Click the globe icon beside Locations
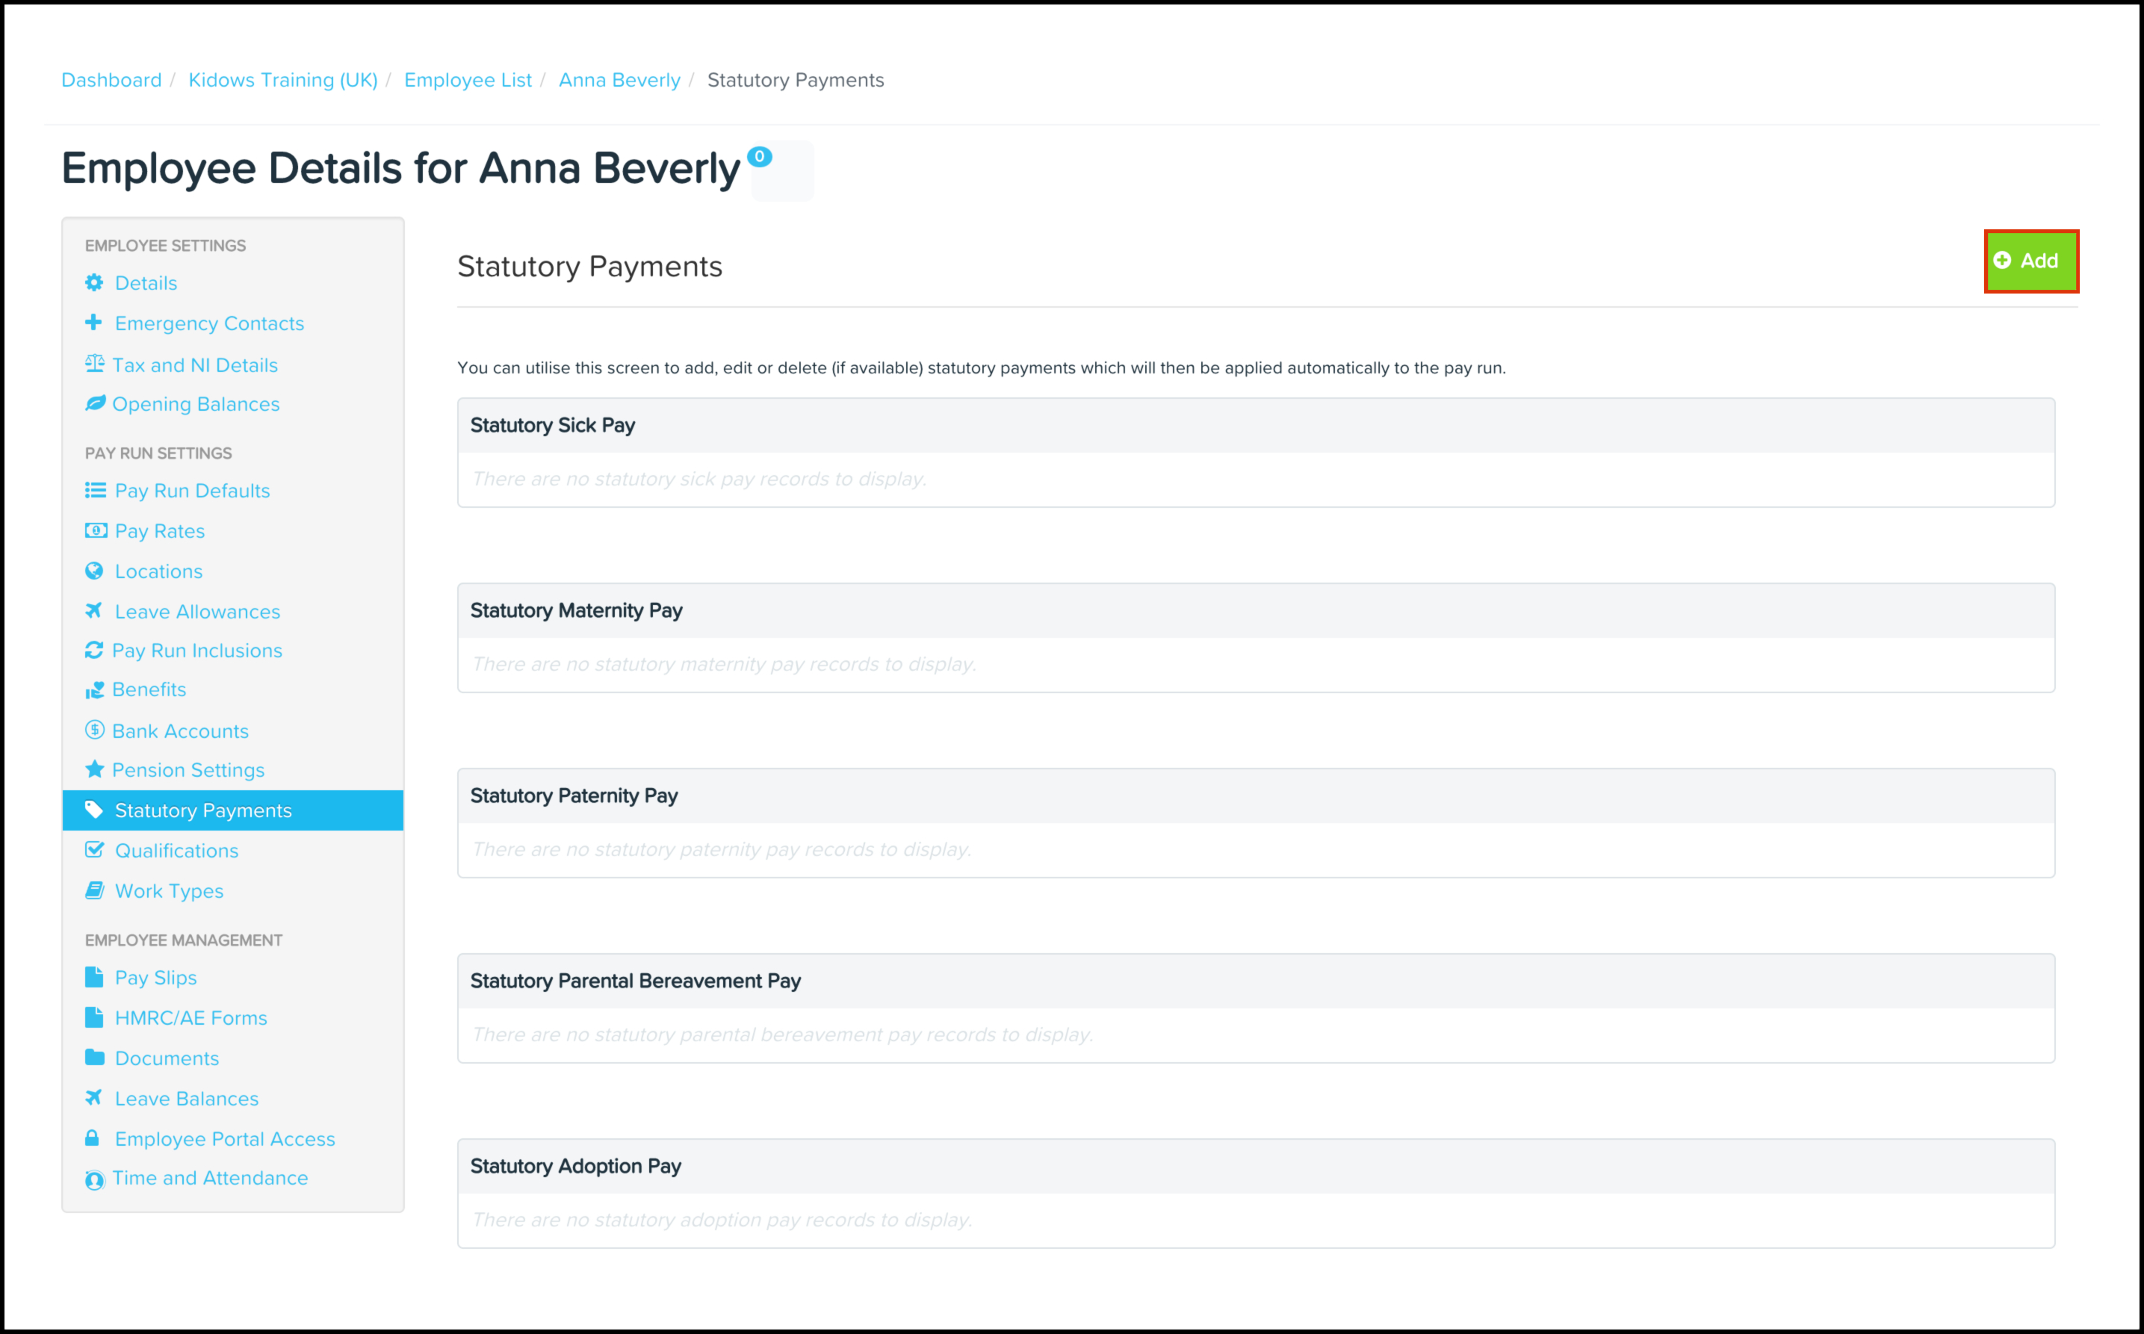Image resolution: width=2144 pixels, height=1334 pixels. tap(93, 571)
